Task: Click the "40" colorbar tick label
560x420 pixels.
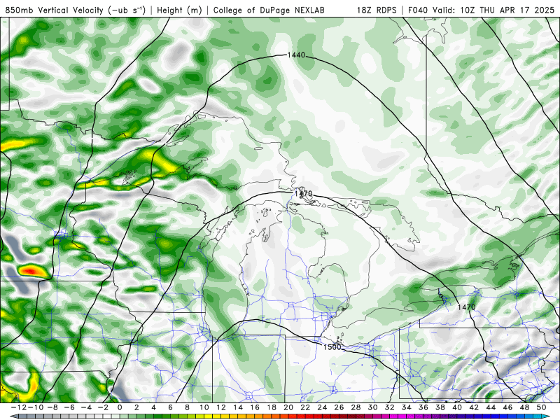Action: tap(457, 407)
